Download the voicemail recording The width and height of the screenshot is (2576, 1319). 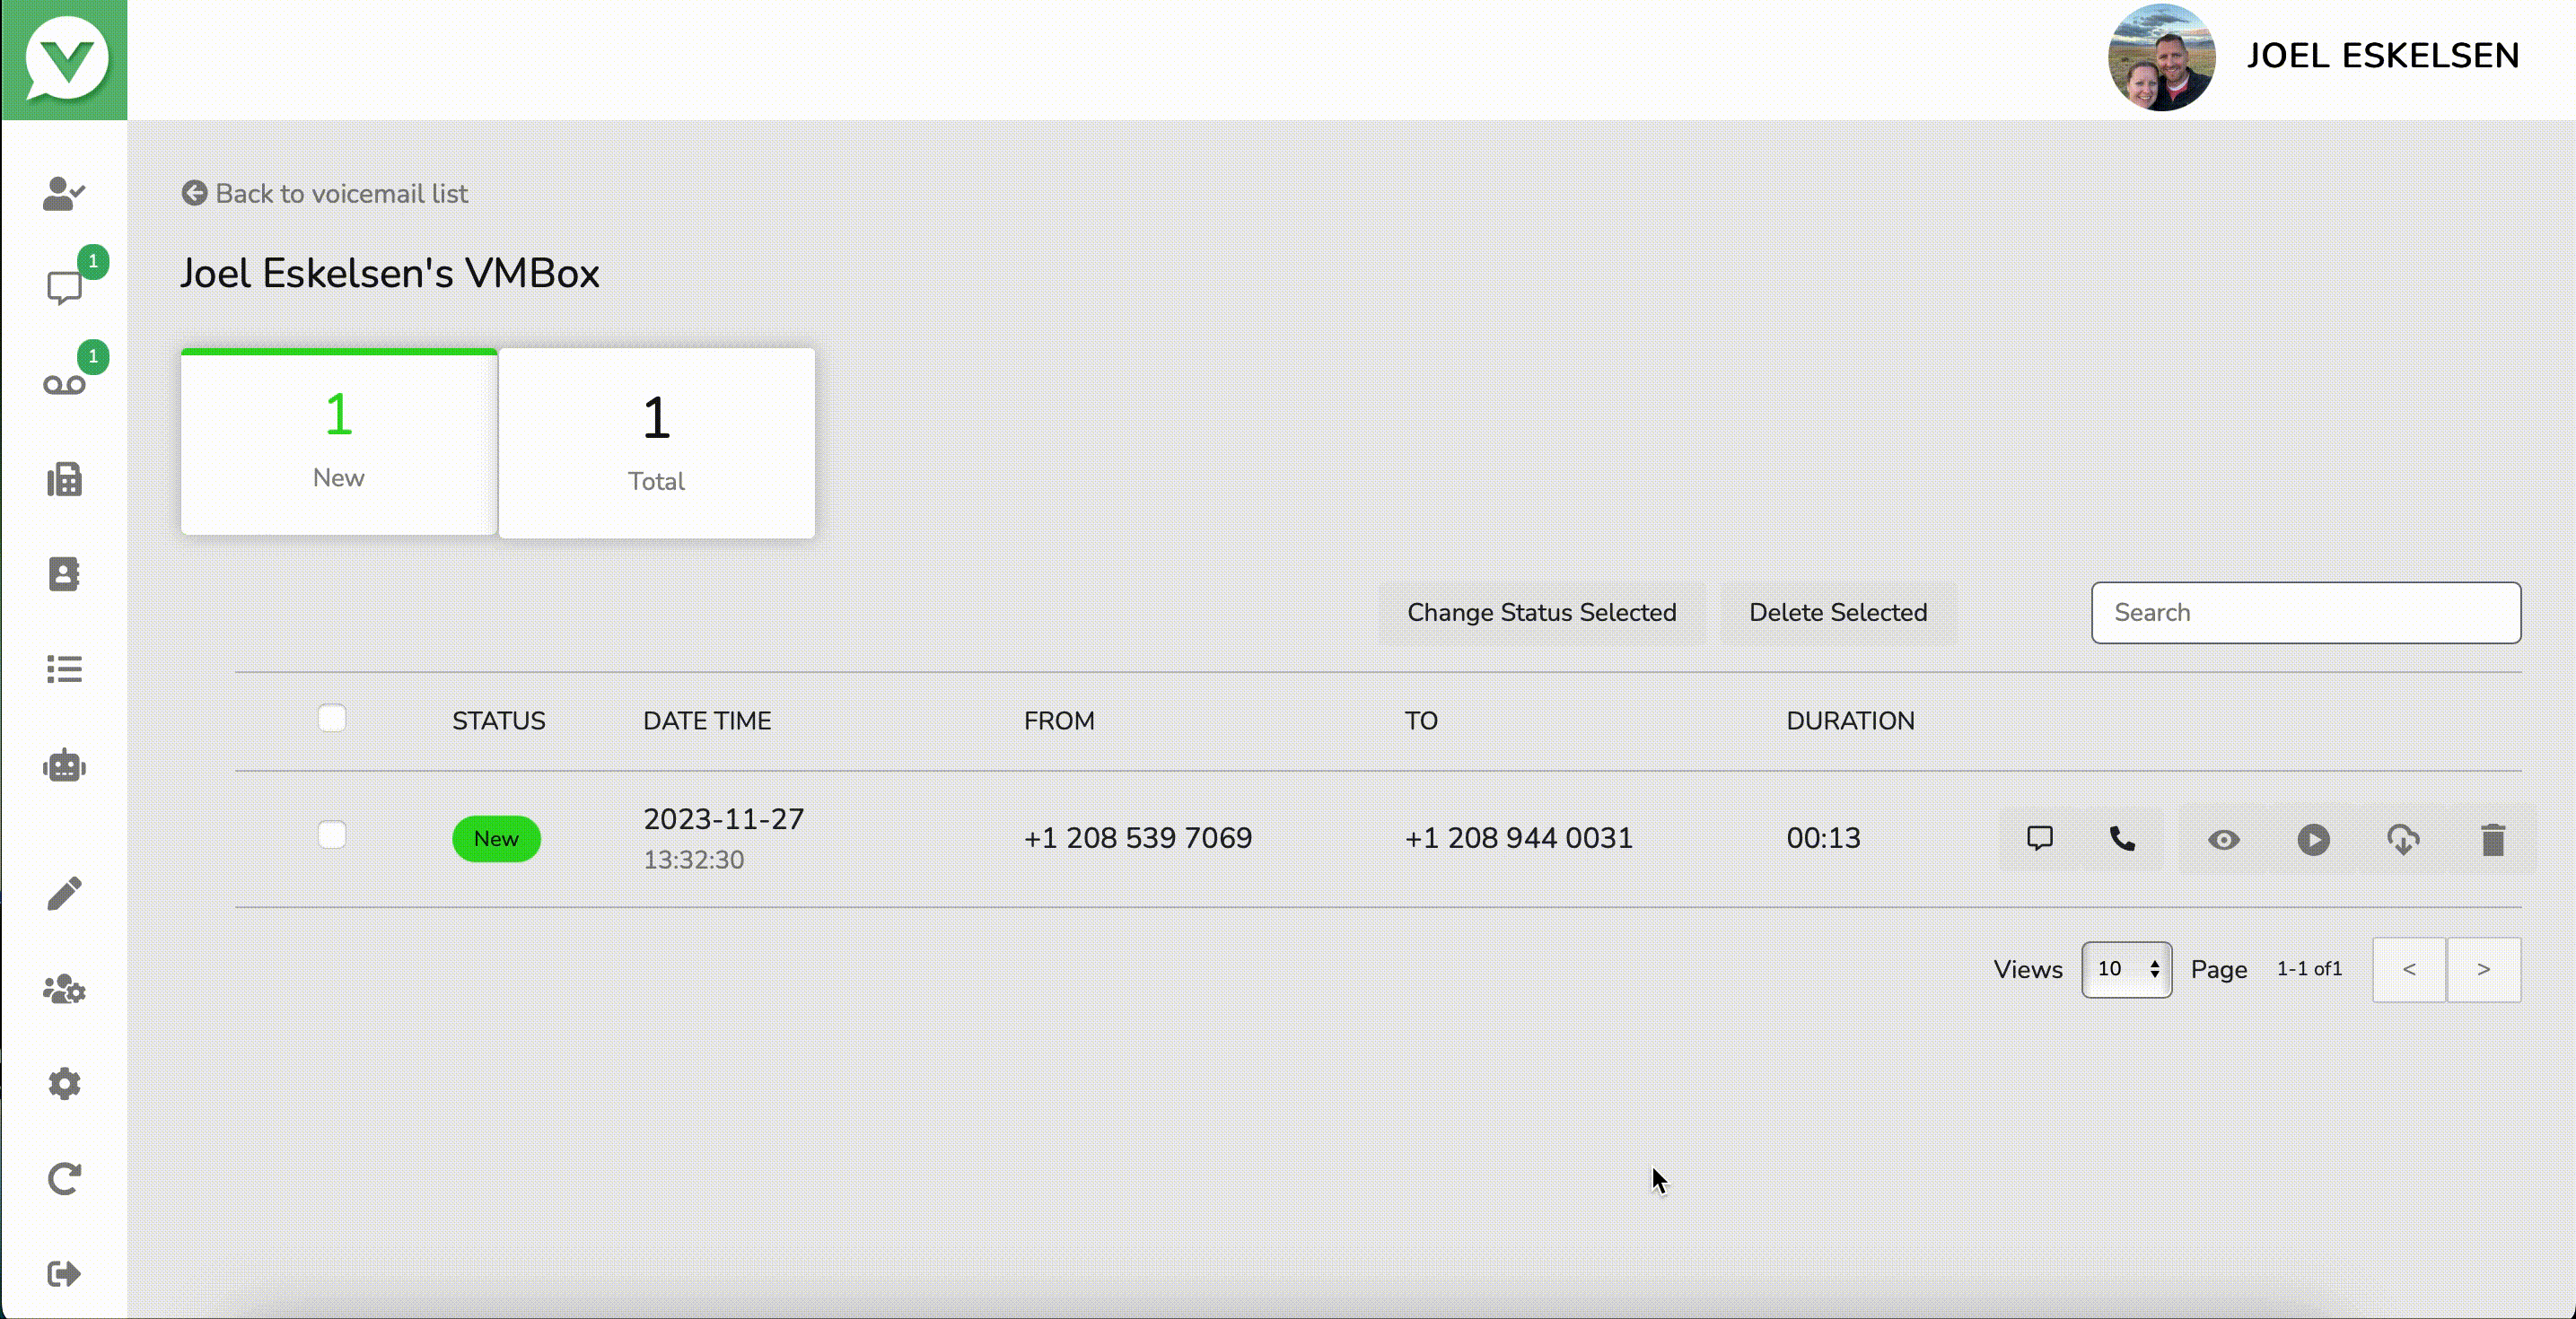(2403, 839)
